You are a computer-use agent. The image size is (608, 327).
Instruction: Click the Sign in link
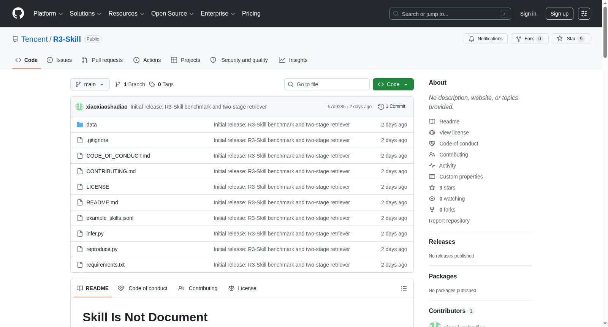[x=528, y=14]
